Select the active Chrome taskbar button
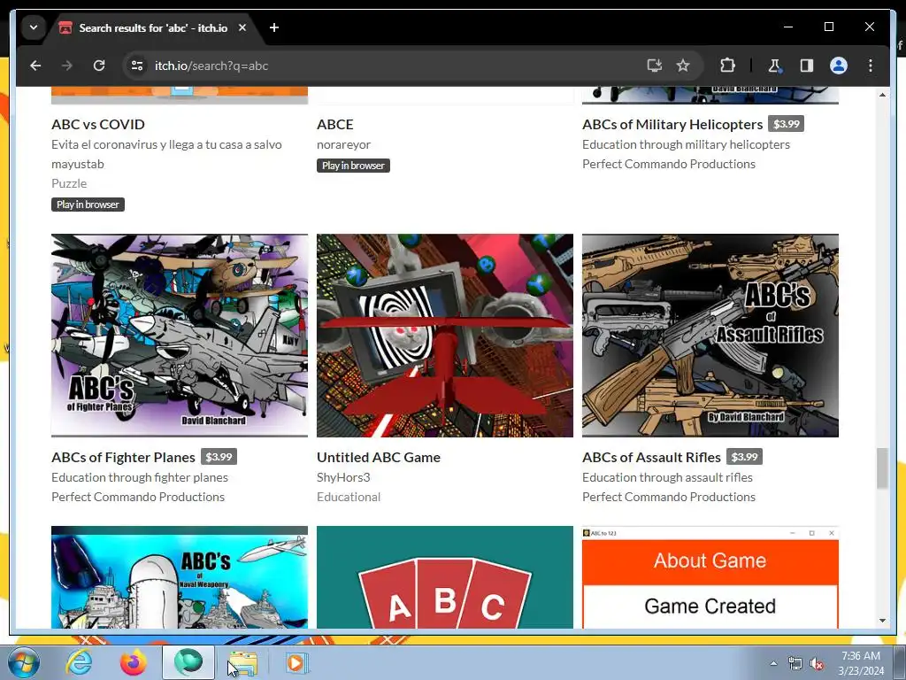 (188, 662)
